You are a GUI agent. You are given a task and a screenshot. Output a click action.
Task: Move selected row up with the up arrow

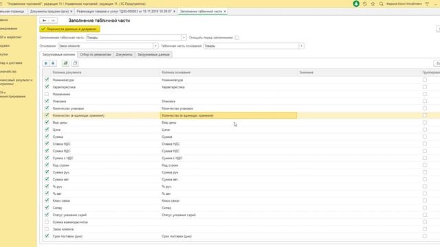point(46,63)
